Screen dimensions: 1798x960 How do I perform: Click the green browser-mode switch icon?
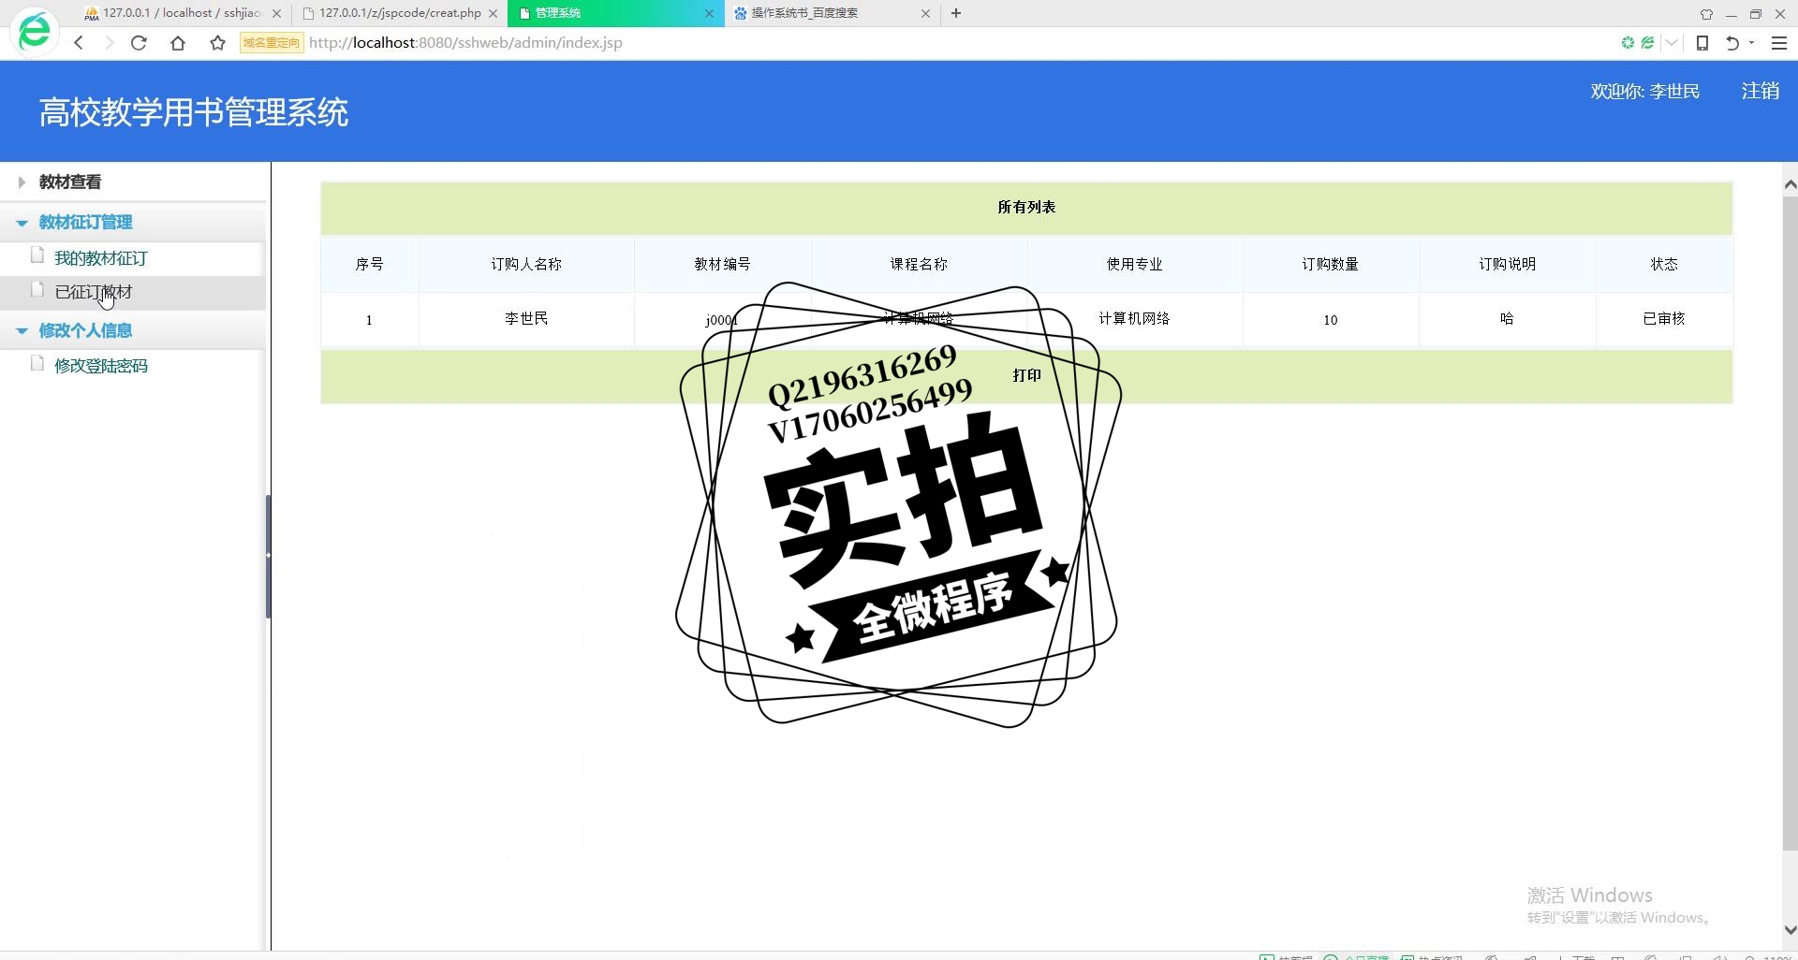pos(1648,43)
